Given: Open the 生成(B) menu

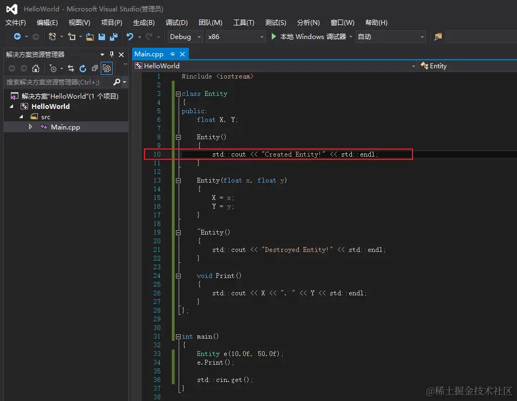Looking at the screenshot, I should point(144,22).
